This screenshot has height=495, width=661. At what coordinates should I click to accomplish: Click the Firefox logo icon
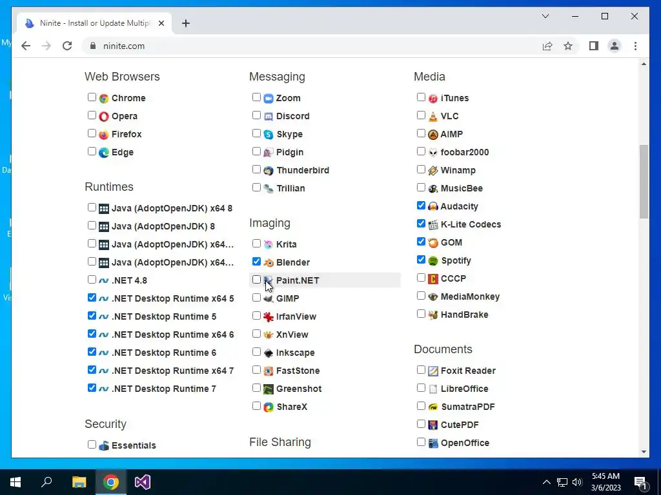point(104,135)
